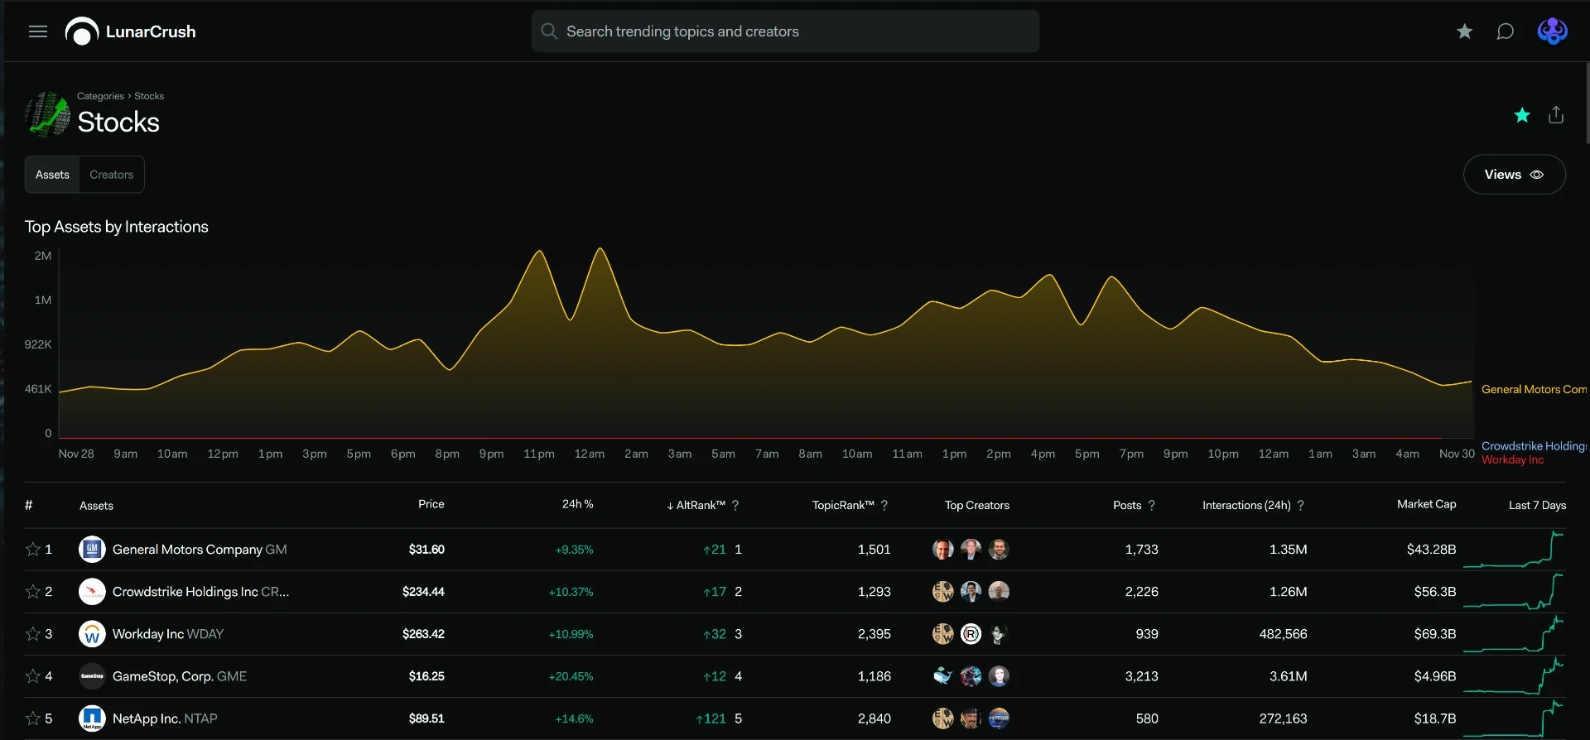Open the user profile avatar
This screenshot has width=1590, height=740.
tap(1552, 31)
